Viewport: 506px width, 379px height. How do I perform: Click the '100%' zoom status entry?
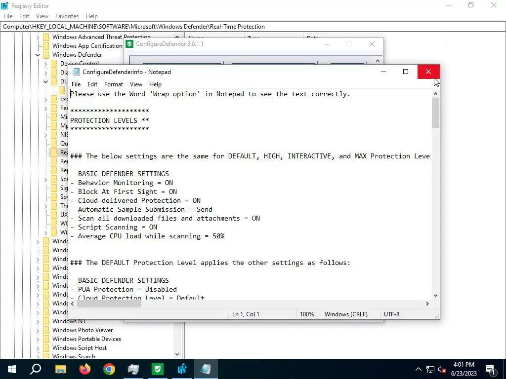click(307, 314)
